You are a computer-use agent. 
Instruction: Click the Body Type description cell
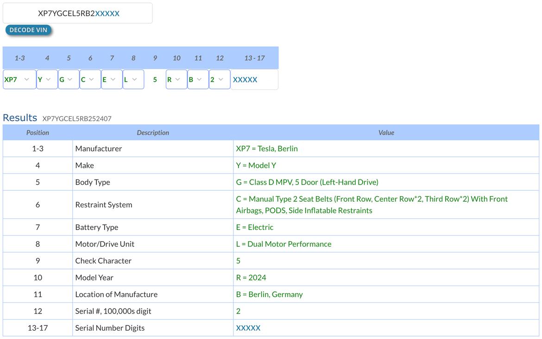click(153, 182)
